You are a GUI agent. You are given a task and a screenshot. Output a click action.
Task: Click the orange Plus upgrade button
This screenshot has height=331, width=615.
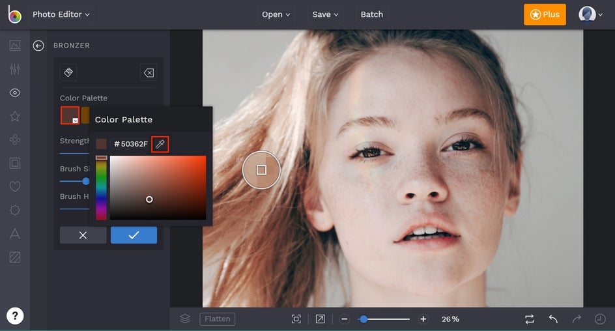pos(545,14)
